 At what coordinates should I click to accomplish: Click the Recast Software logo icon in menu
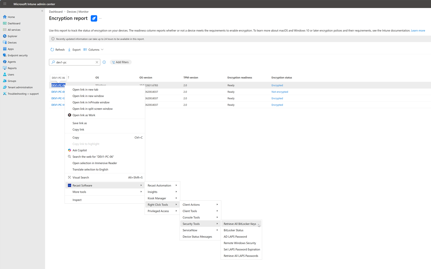69,185
